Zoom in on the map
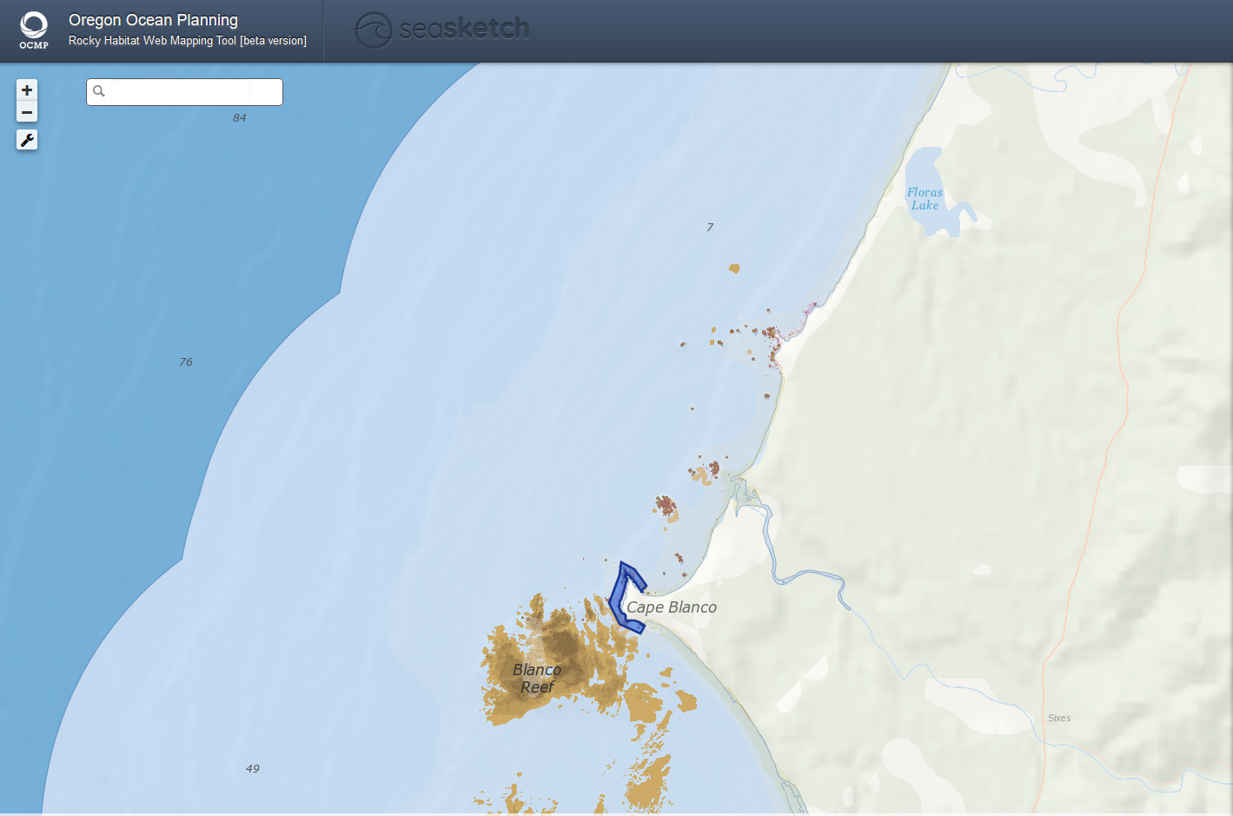 pos(27,90)
